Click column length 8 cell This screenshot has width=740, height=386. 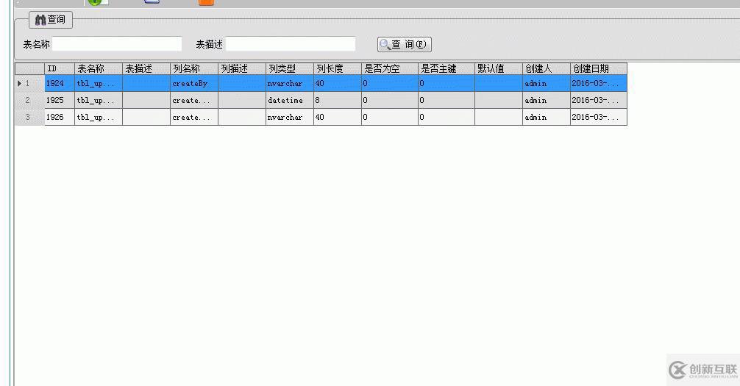[338, 101]
